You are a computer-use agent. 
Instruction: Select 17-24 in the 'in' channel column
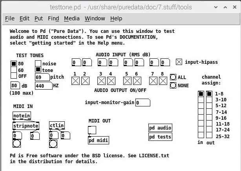[201, 129]
